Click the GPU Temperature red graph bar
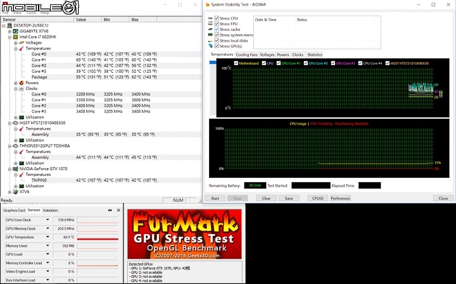Viewport: 456px width, 284px height. point(98,238)
